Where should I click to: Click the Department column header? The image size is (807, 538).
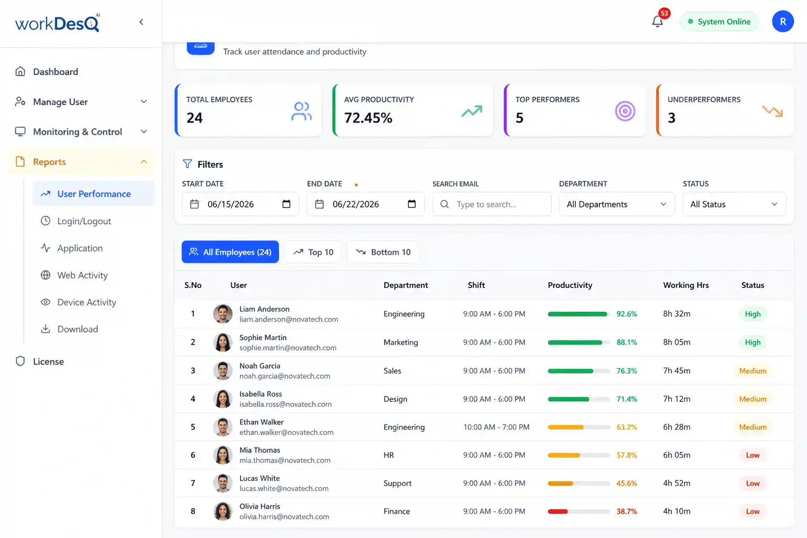[x=406, y=285]
